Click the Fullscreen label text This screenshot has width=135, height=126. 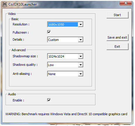click(x=21, y=32)
